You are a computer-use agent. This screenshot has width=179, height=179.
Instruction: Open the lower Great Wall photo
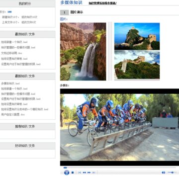click(x=137, y=65)
